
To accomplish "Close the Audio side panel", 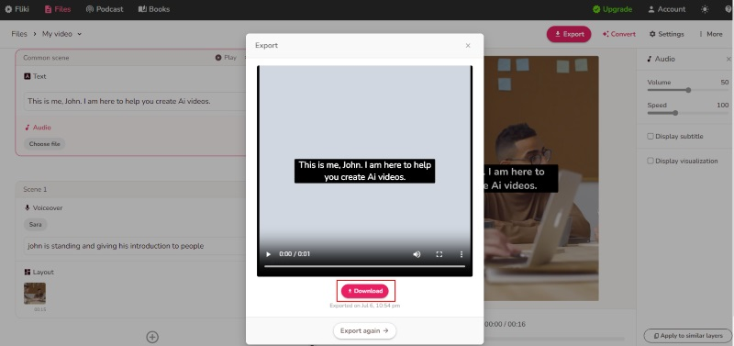I will point(728,59).
